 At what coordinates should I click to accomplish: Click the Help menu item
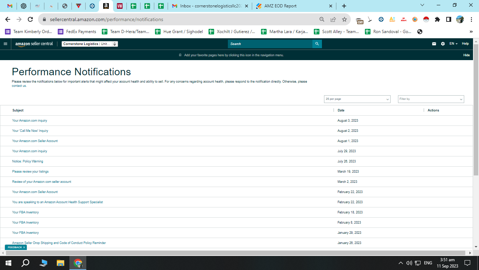pos(465,44)
